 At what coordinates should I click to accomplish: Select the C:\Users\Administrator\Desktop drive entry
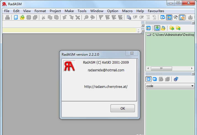click(x=170, y=35)
